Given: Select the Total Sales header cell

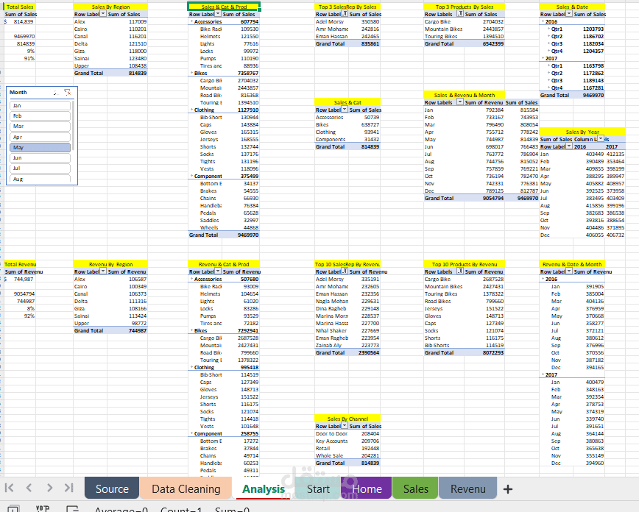Looking at the screenshot, I should click(20, 7).
